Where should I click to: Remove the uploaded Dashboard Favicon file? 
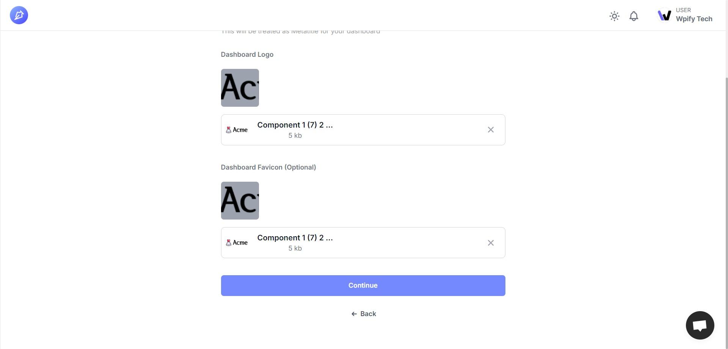pyautogui.click(x=491, y=243)
